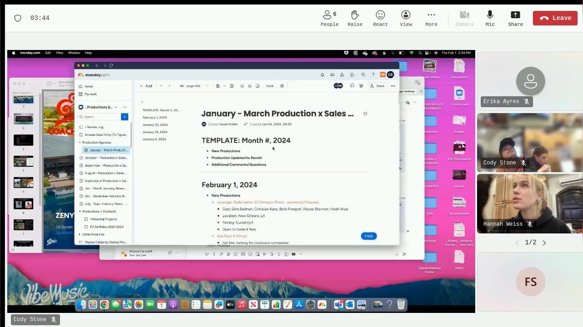Click invite members icon in monday.com
This screenshot has height=327, width=583.
pyautogui.click(x=343, y=75)
